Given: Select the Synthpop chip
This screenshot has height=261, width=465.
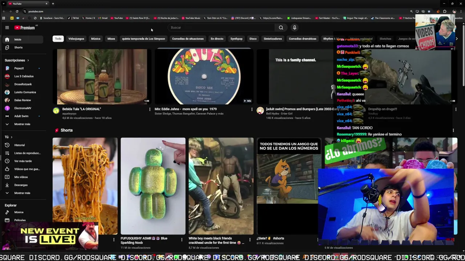Looking at the screenshot, I should pos(236,39).
